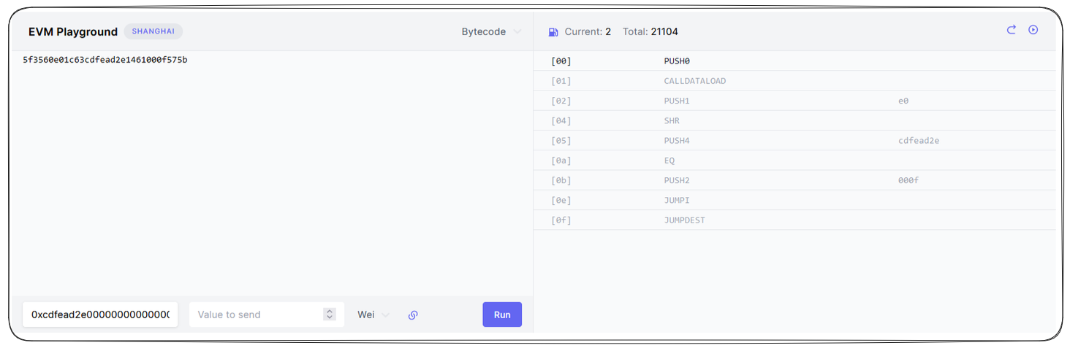The height and width of the screenshot is (348, 1070).
Task: Click the PUSH1 e0 instruction row
Action: [794, 101]
